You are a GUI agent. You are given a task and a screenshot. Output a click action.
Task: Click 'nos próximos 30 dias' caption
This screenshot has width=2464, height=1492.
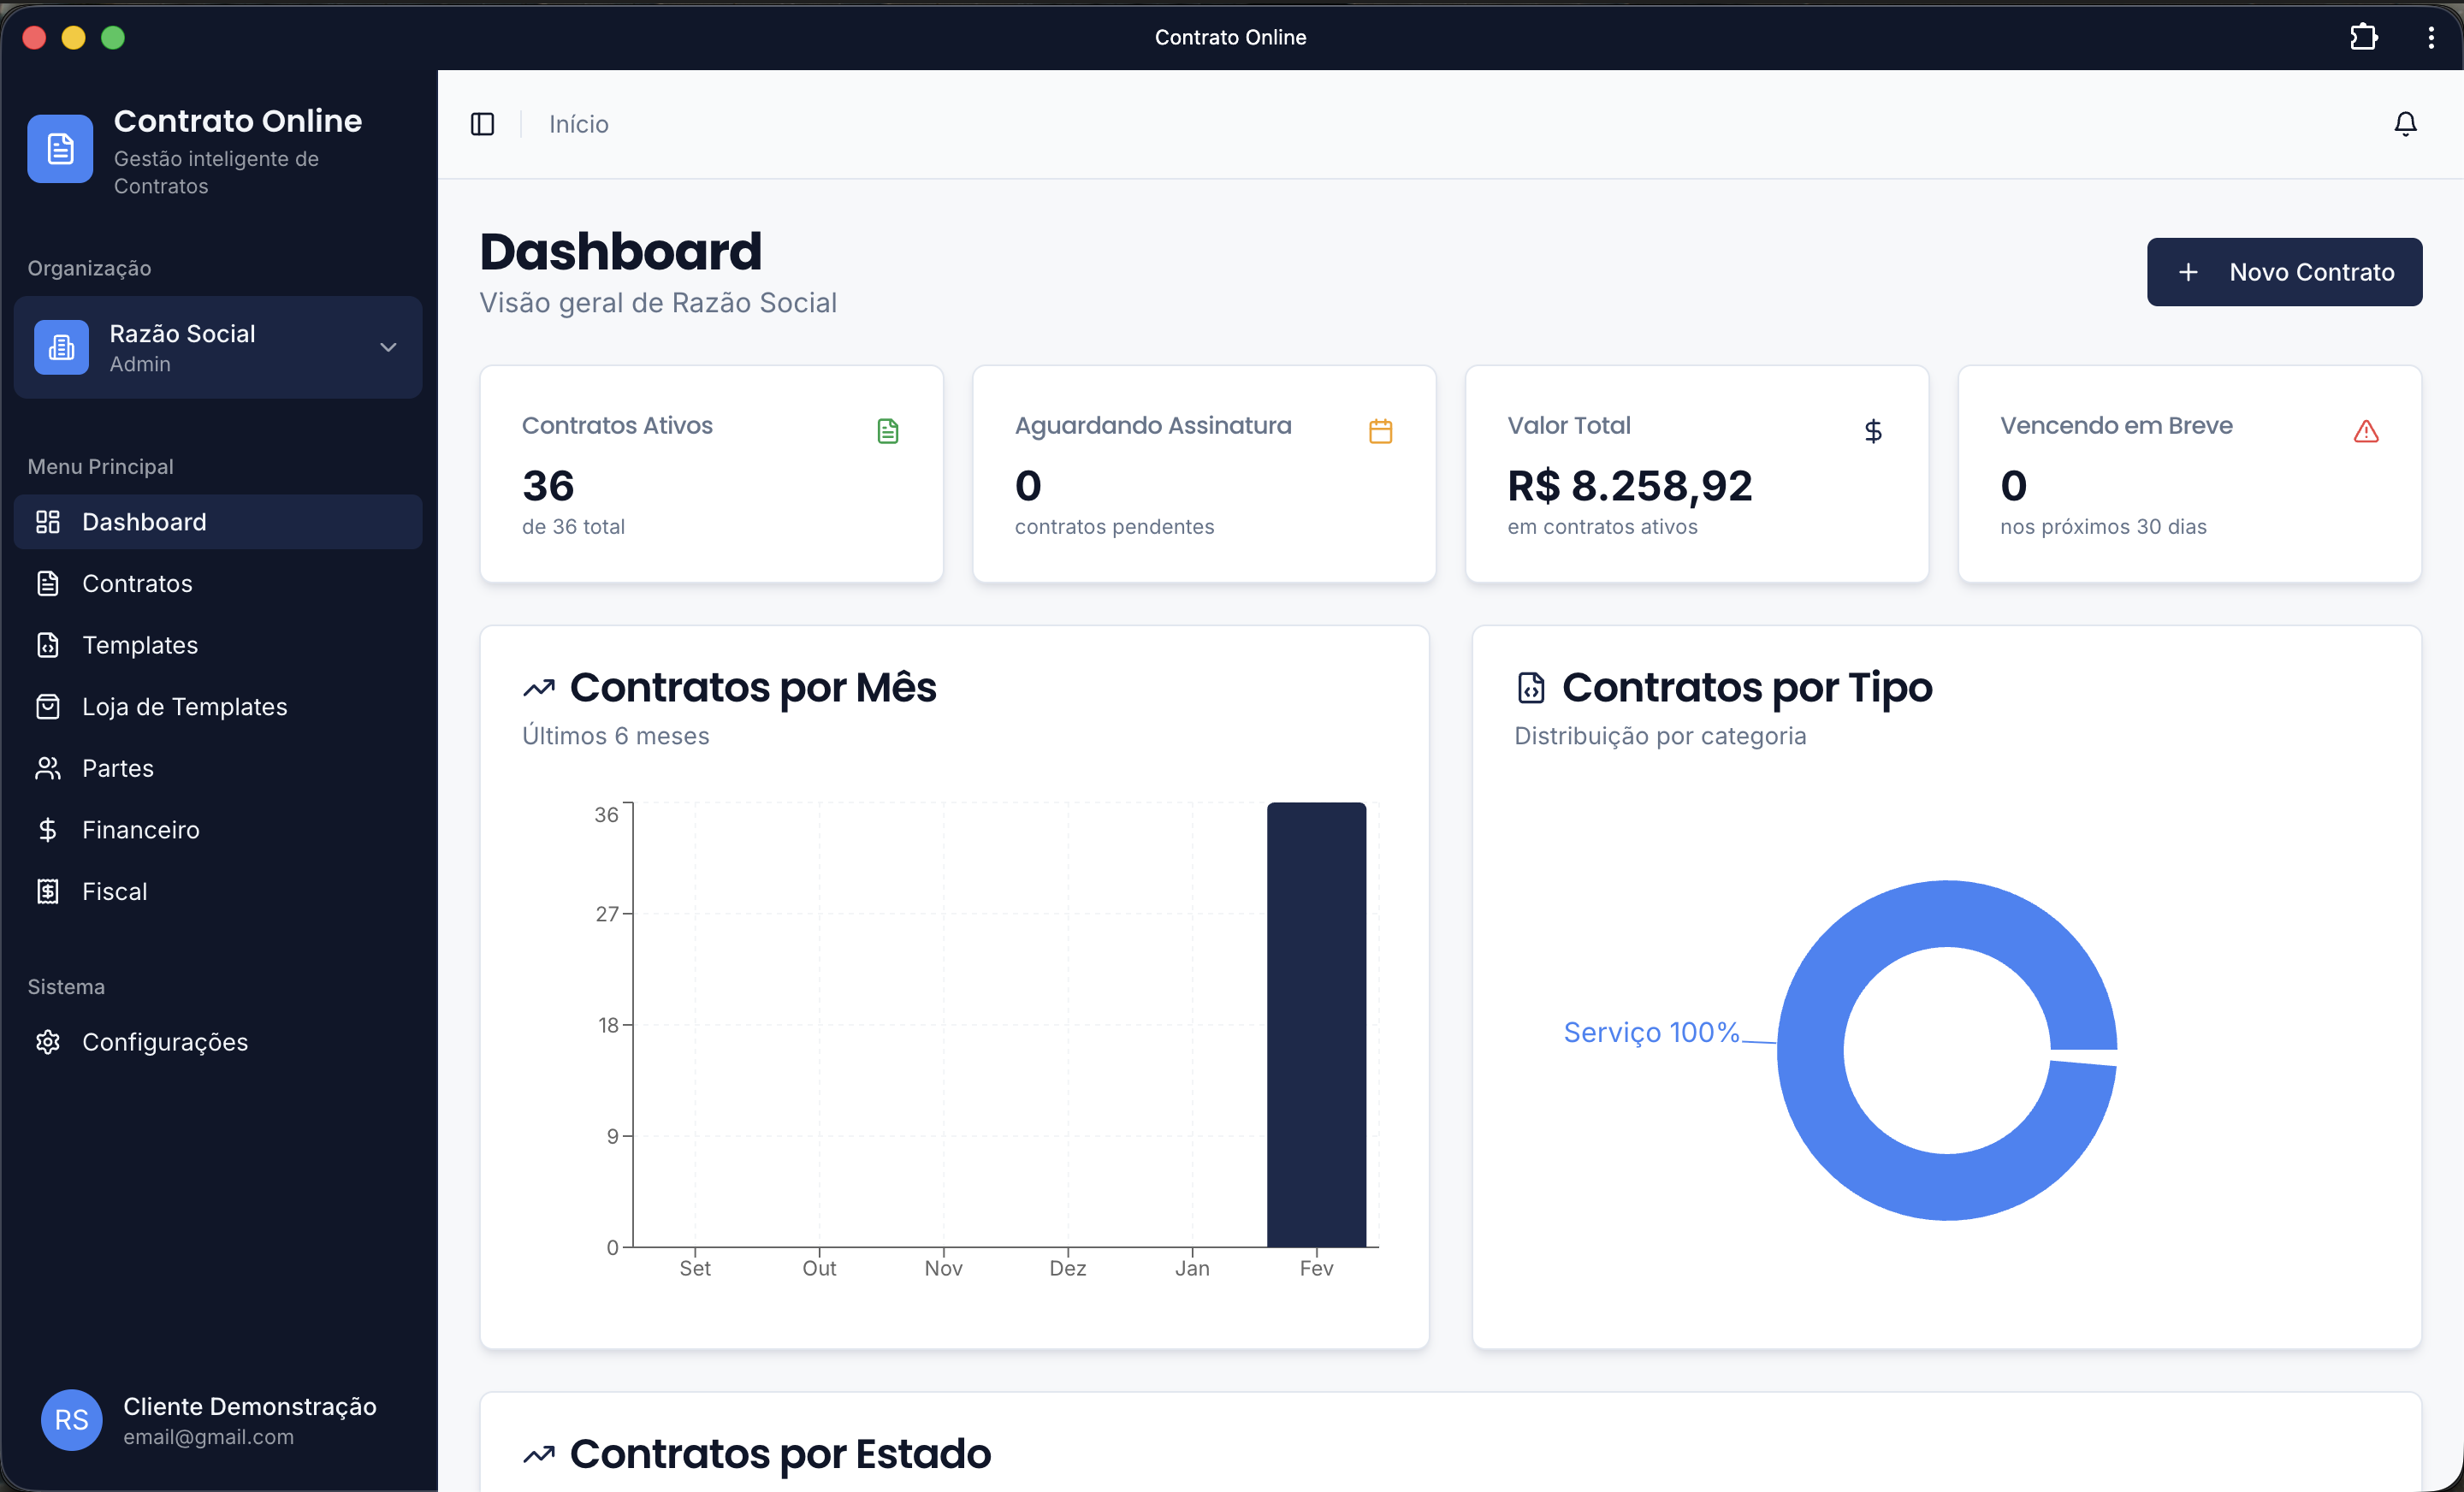tap(2103, 527)
